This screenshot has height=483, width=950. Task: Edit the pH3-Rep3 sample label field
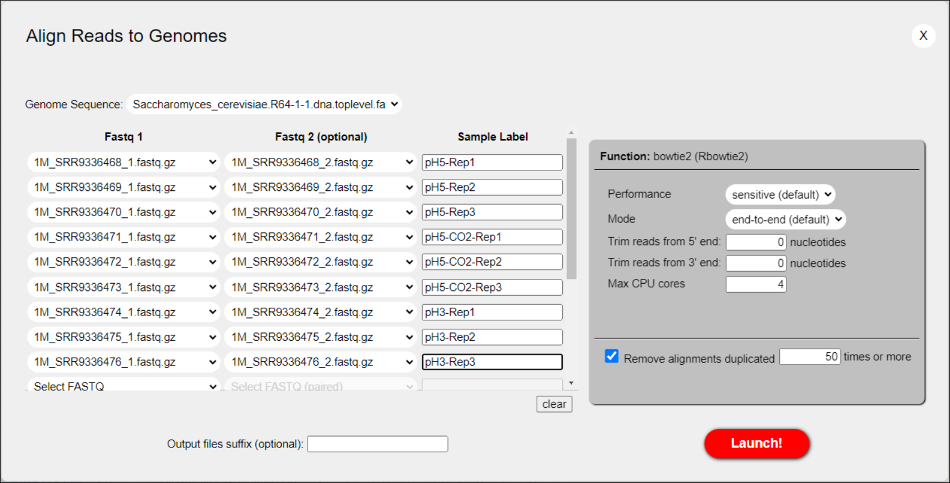492,362
